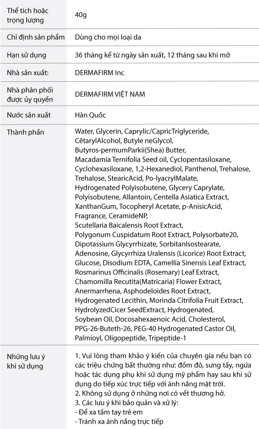Click the 'Nước sản xuất' label

click(x=29, y=115)
